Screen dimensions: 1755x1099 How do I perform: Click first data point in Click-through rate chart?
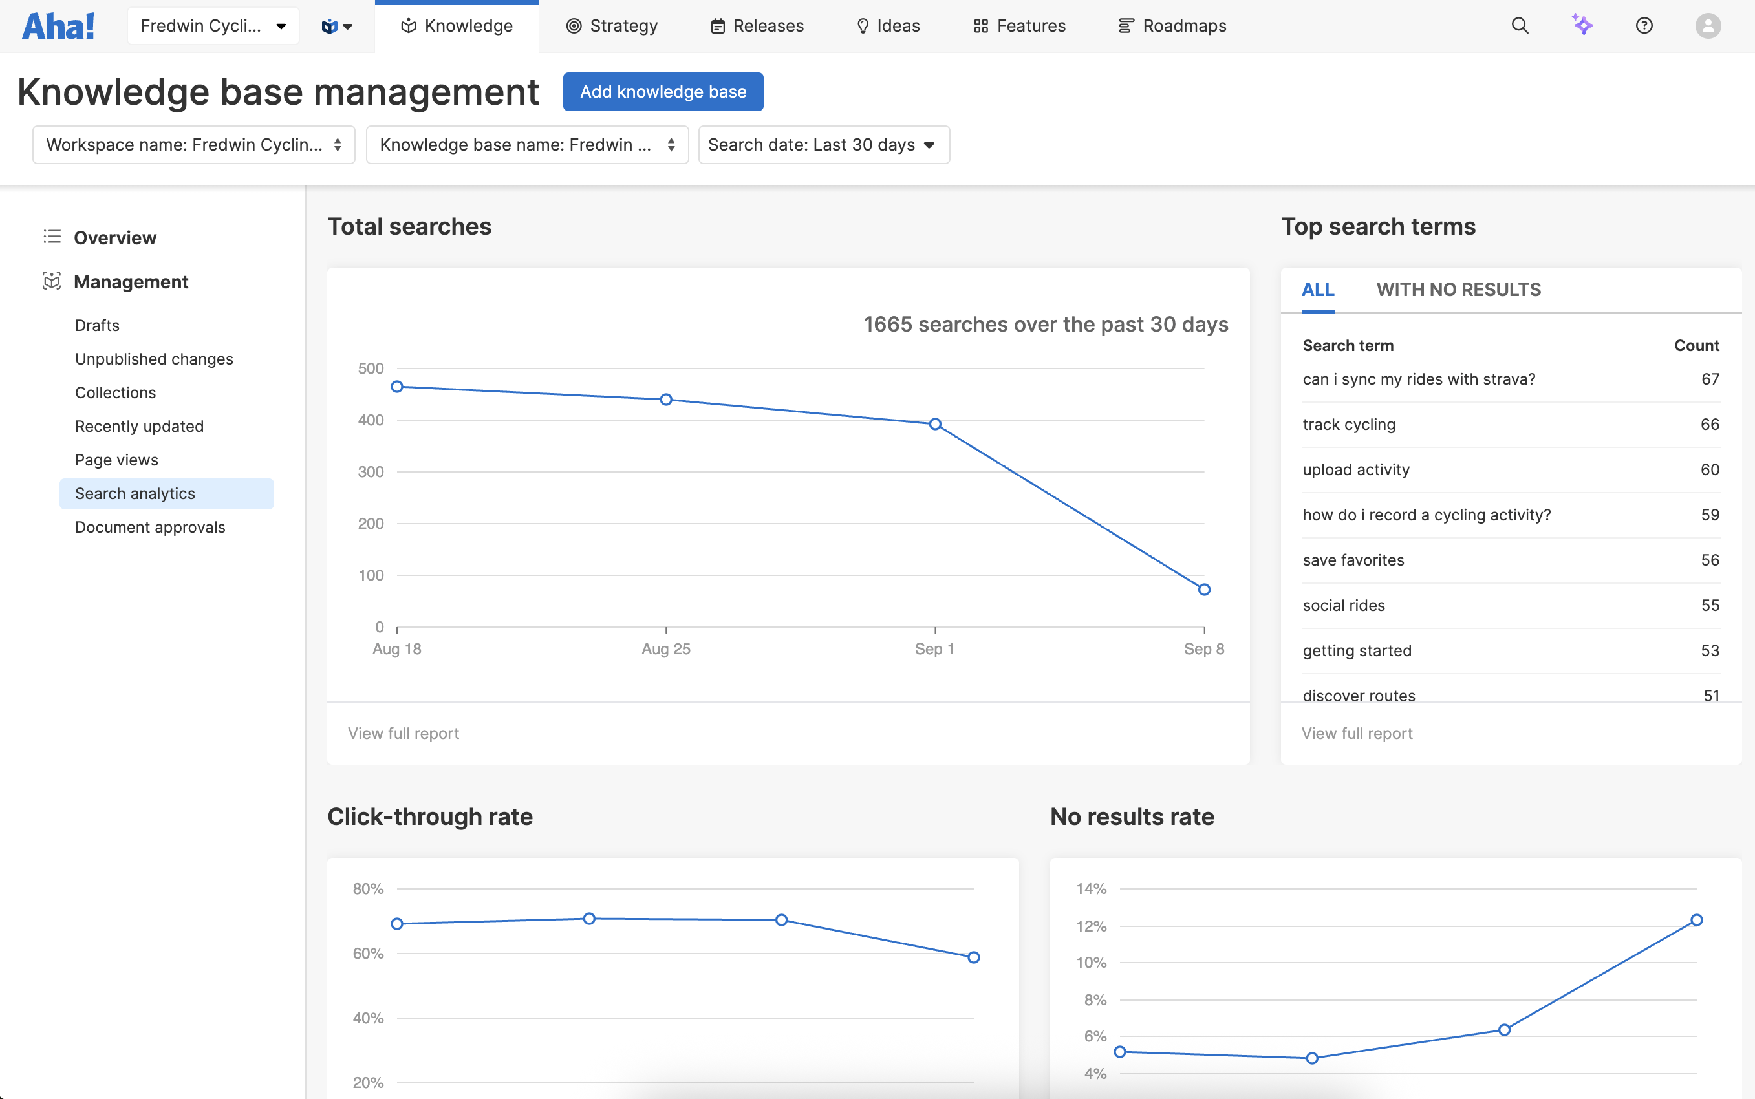397,924
